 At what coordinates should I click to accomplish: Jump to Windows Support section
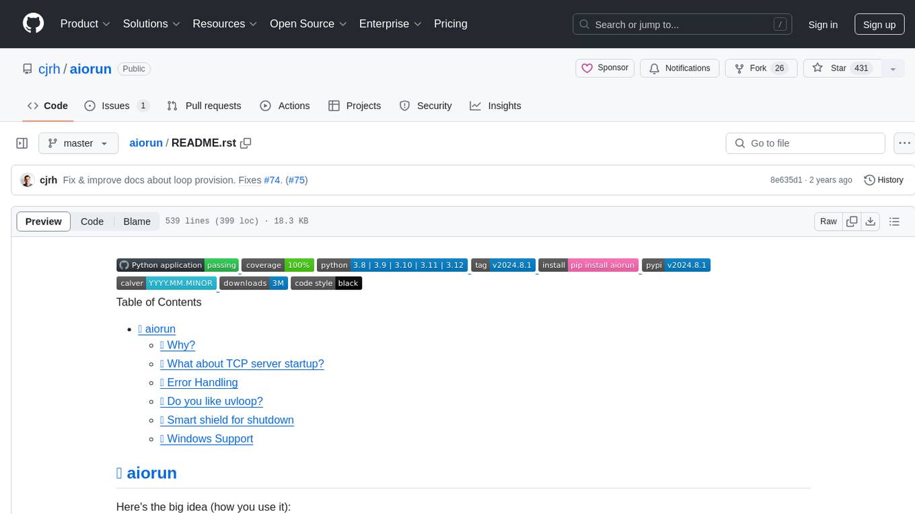pos(207,439)
